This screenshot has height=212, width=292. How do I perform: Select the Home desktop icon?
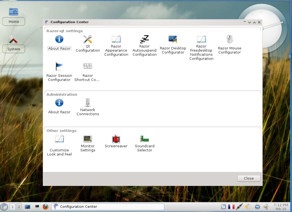click(x=14, y=16)
